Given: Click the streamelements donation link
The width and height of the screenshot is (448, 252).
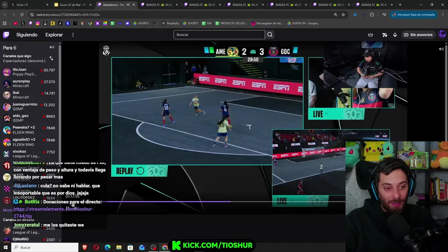Looking at the screenshot, I should click(x=53, y=212).
